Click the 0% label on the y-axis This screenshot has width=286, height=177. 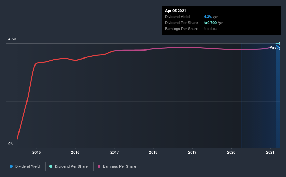(x=11, y=144)
